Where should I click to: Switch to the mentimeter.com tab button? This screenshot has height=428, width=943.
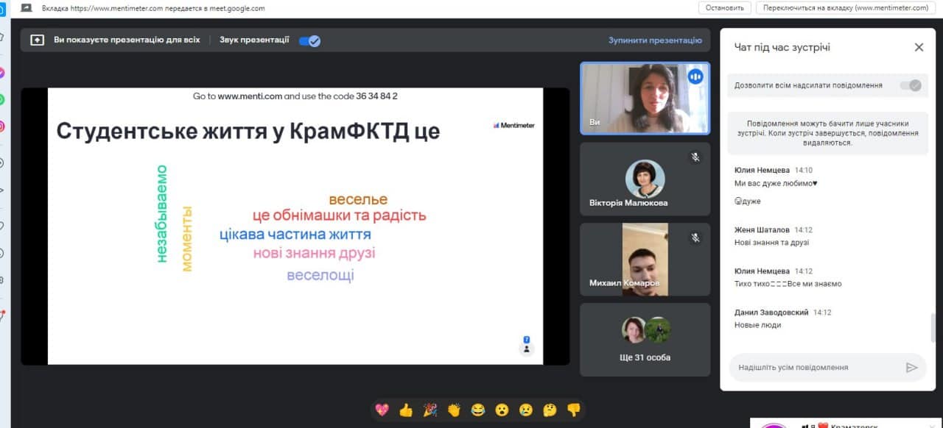846,8
